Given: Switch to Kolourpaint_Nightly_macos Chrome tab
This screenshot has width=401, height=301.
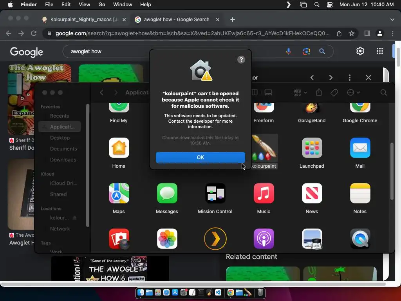Looking at the screenshot, I should [x=85, y=20].
